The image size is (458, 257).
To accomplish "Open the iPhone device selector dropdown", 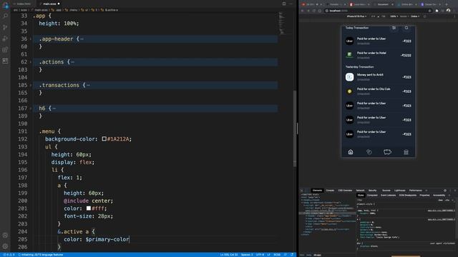I will tap(356, 16).
